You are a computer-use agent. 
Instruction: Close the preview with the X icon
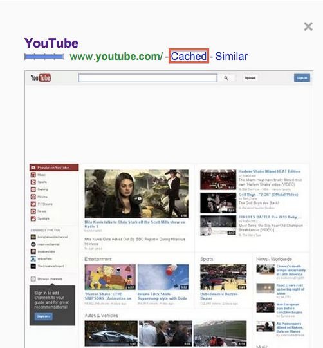click(x=308, y=26)
